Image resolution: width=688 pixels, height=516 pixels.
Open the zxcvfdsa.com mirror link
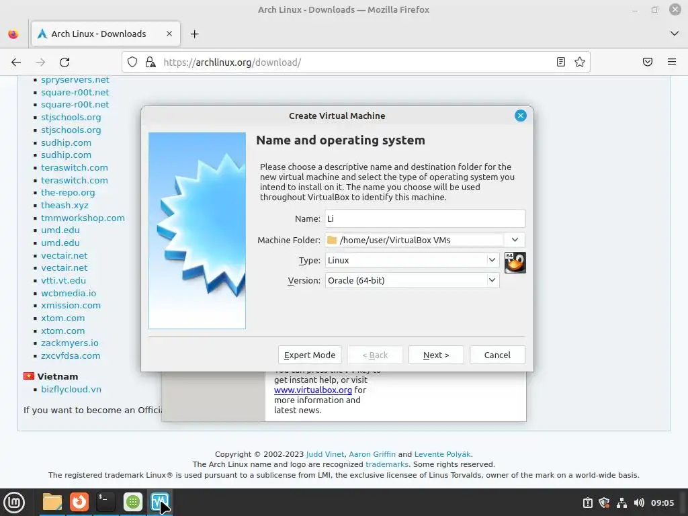(x=70, y=356)
